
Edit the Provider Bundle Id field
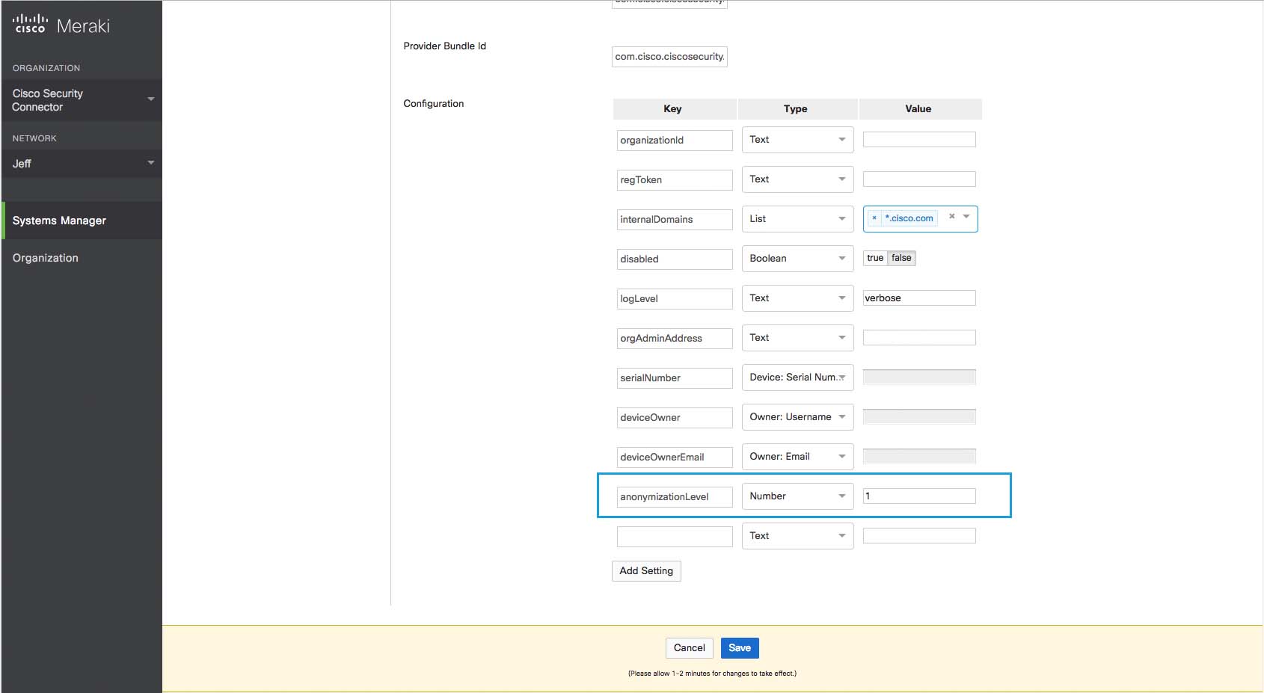[x=669, y=57]
